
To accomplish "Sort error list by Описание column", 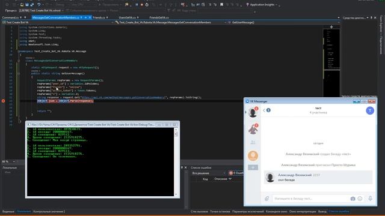I will [x=221, y=179].
